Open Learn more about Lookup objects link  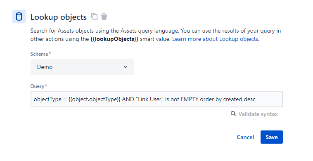point(215,39)
